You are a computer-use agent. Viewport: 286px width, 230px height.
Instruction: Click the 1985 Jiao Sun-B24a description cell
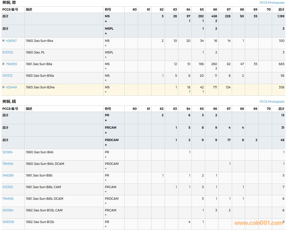tap(40, 87)
